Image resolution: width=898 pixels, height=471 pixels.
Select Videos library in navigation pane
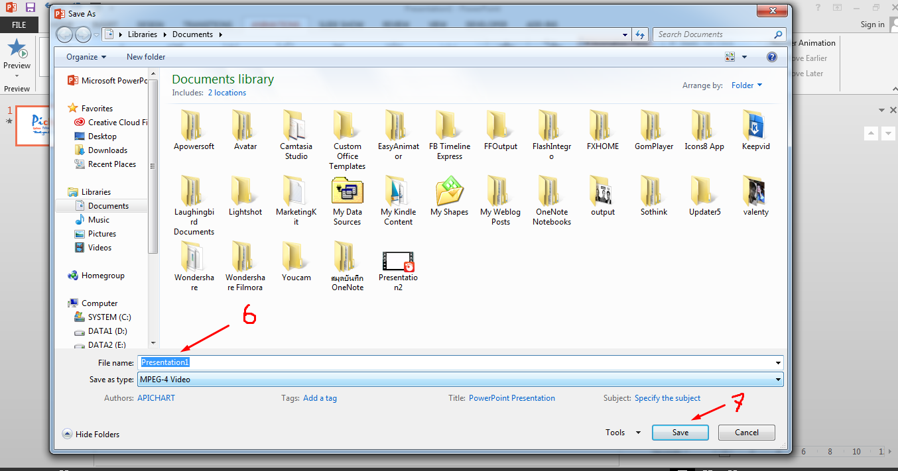[93, 248]
